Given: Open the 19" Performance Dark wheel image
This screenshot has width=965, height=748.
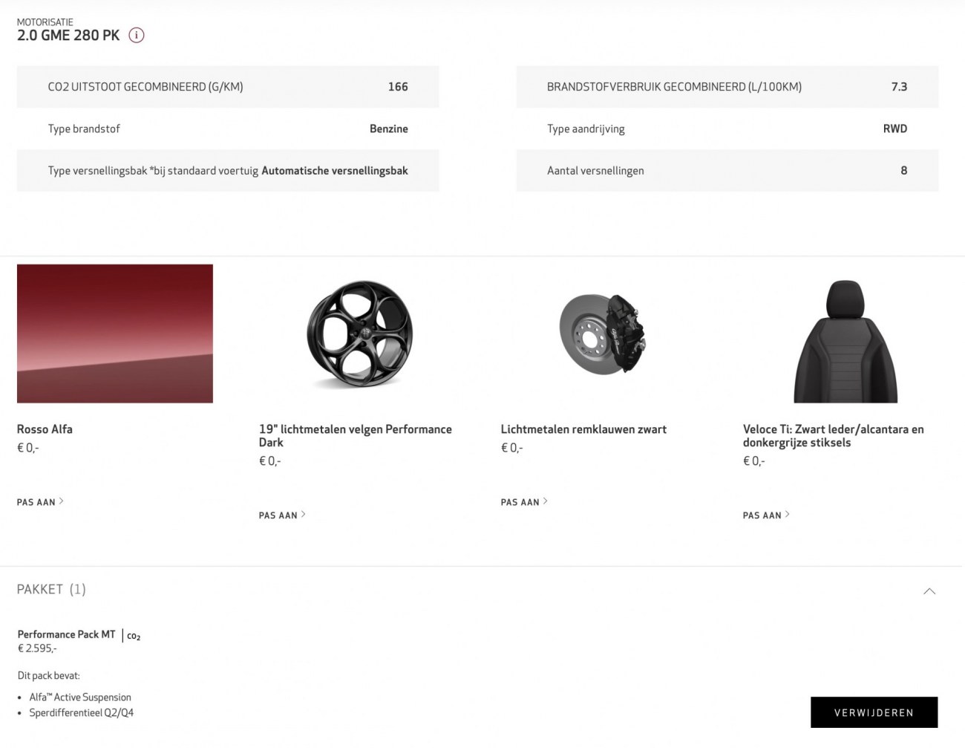Looking at the screenshot, I should tap(360, 334).
